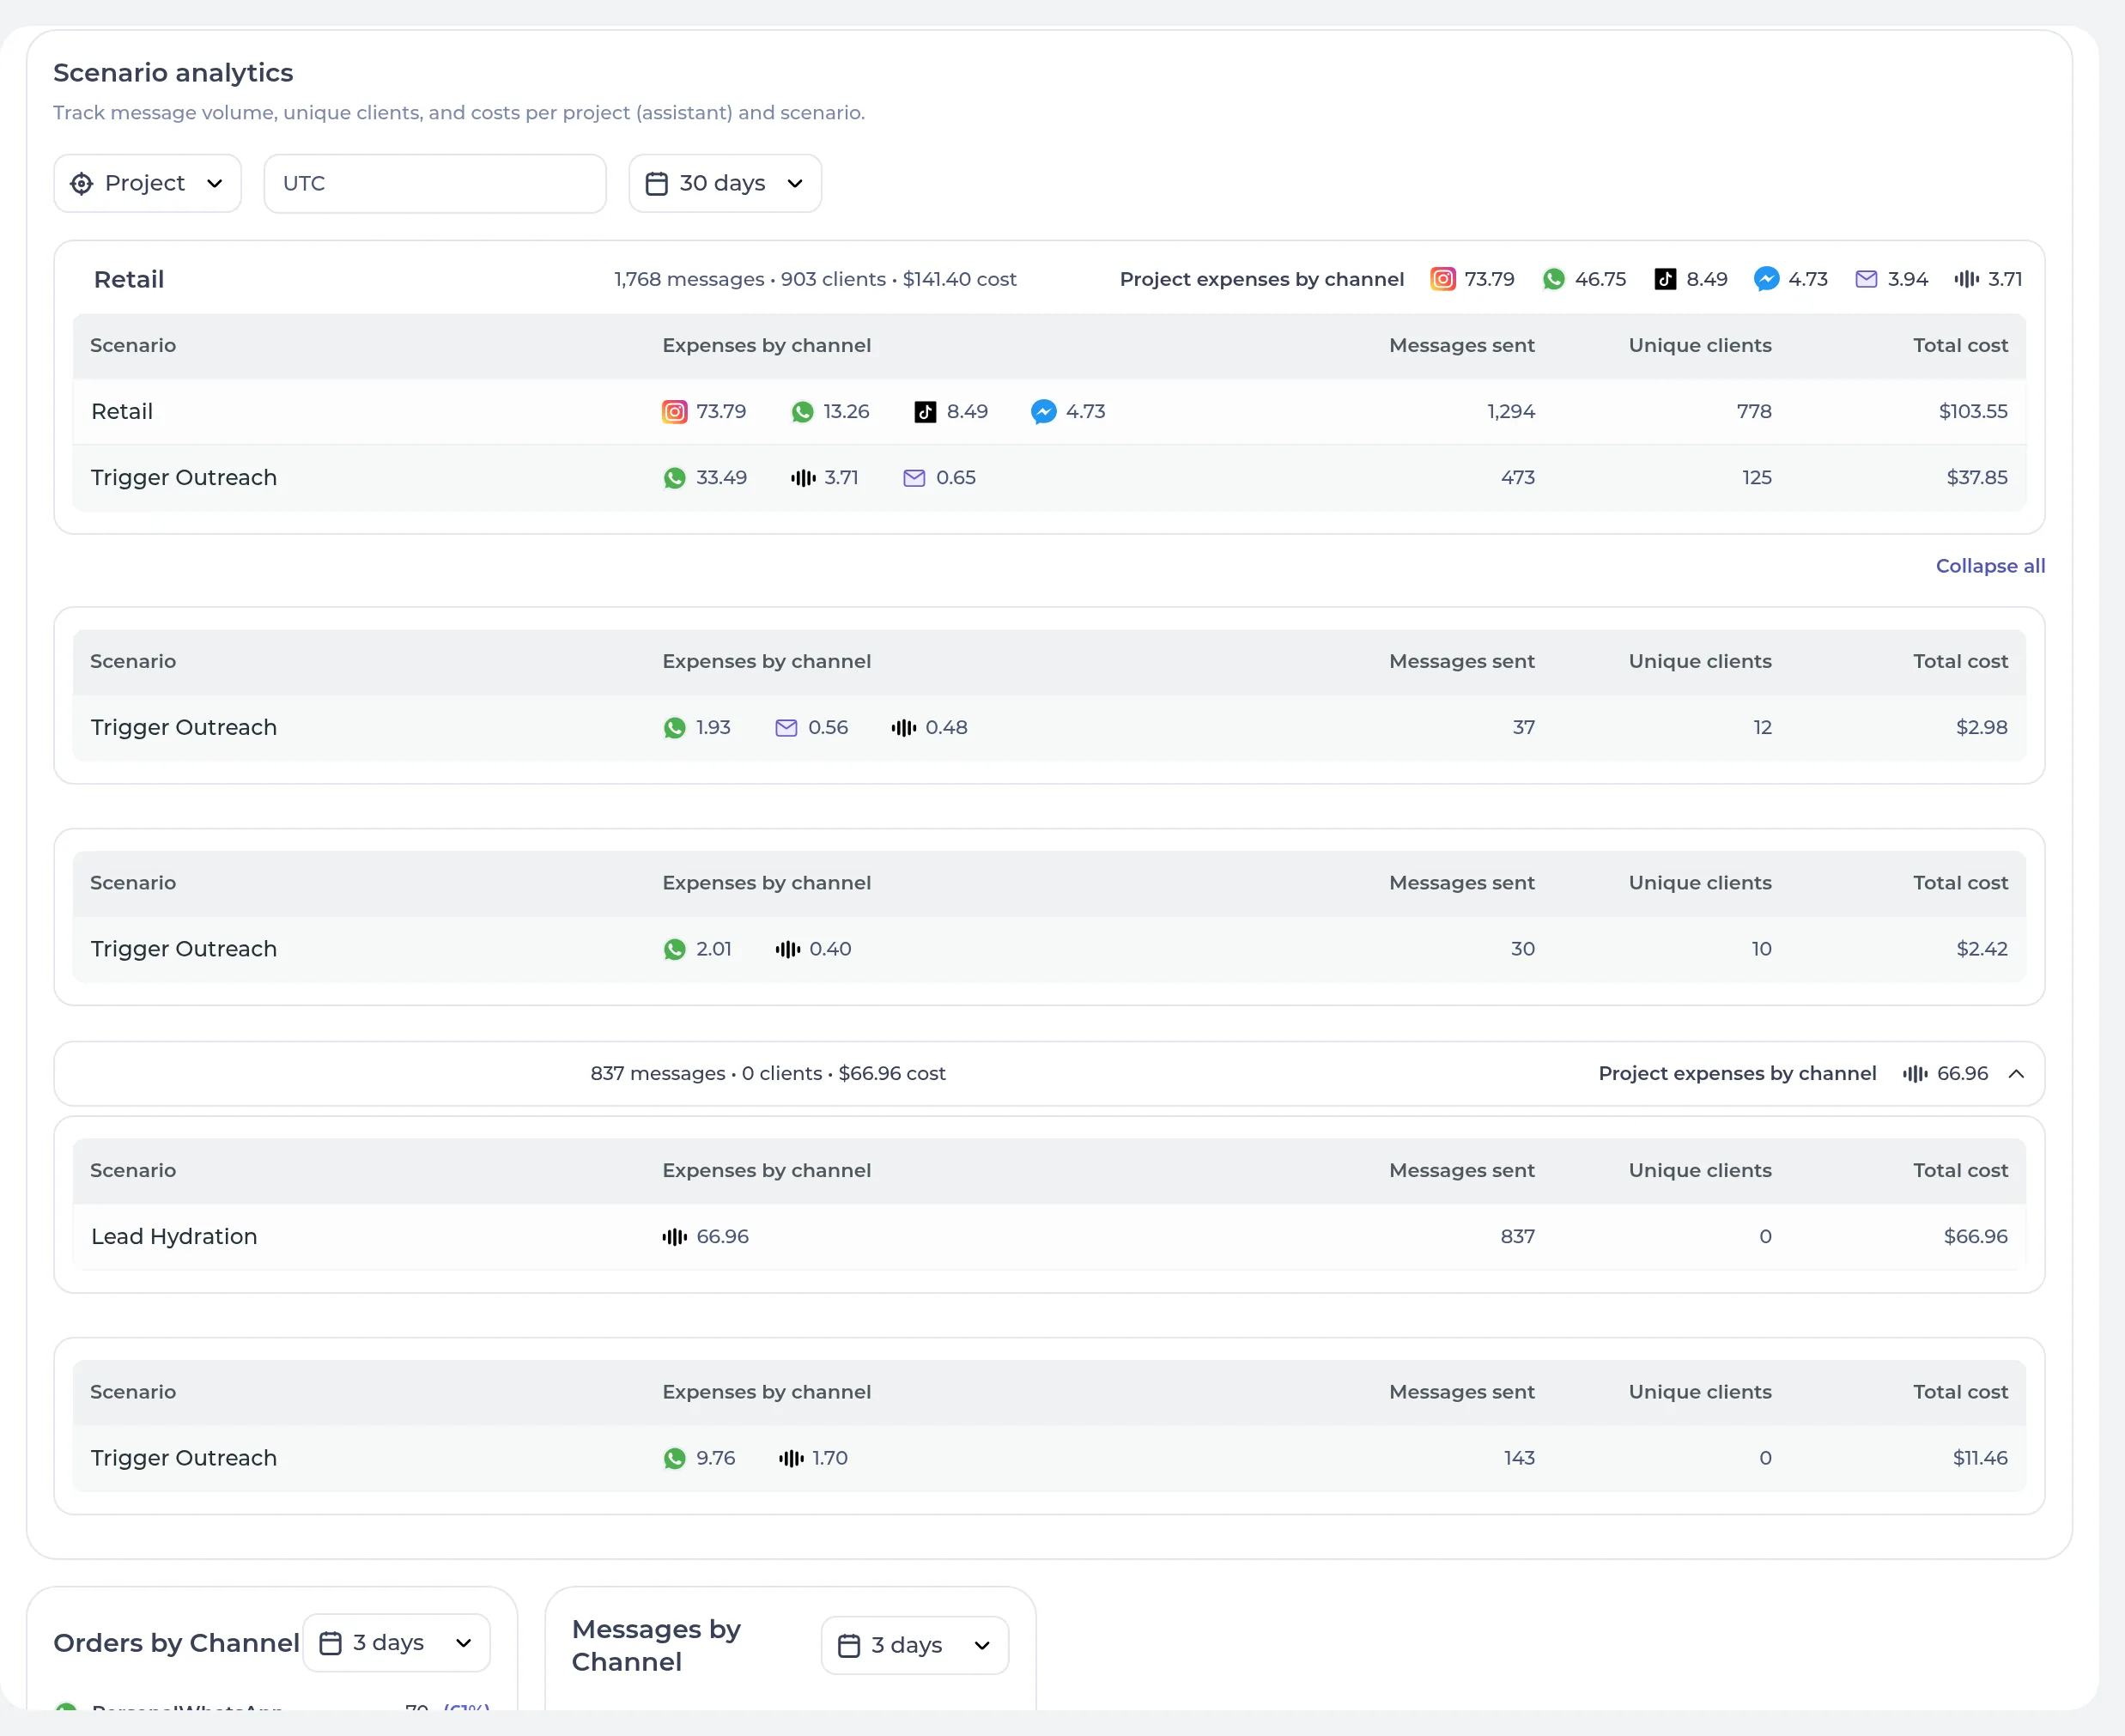Open Messages by Channel 3 days dropdown
The height and width of the screenshot is (1736, 2125).
(x=915, y=1646)
